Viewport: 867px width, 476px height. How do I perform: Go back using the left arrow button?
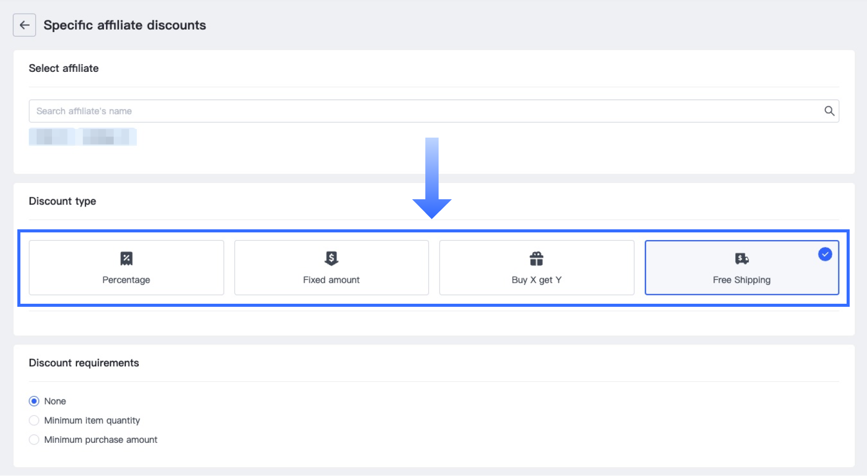pyautogui.click(x=24, y=25)
